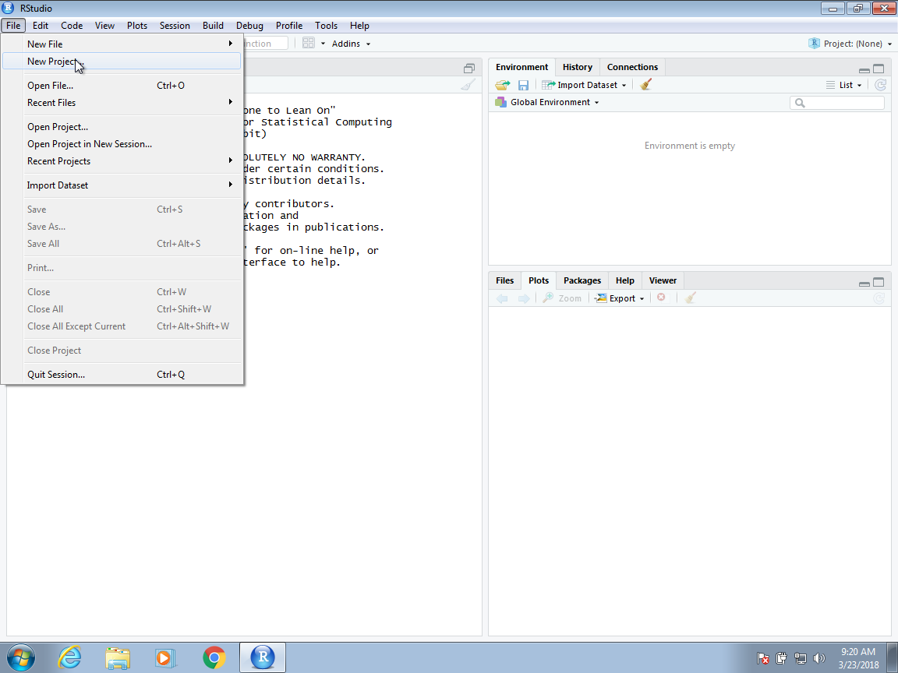Refresh the Plots pane
Image resolution: width=898 pixels, height=673 pixels.
[x=879, y=298]
